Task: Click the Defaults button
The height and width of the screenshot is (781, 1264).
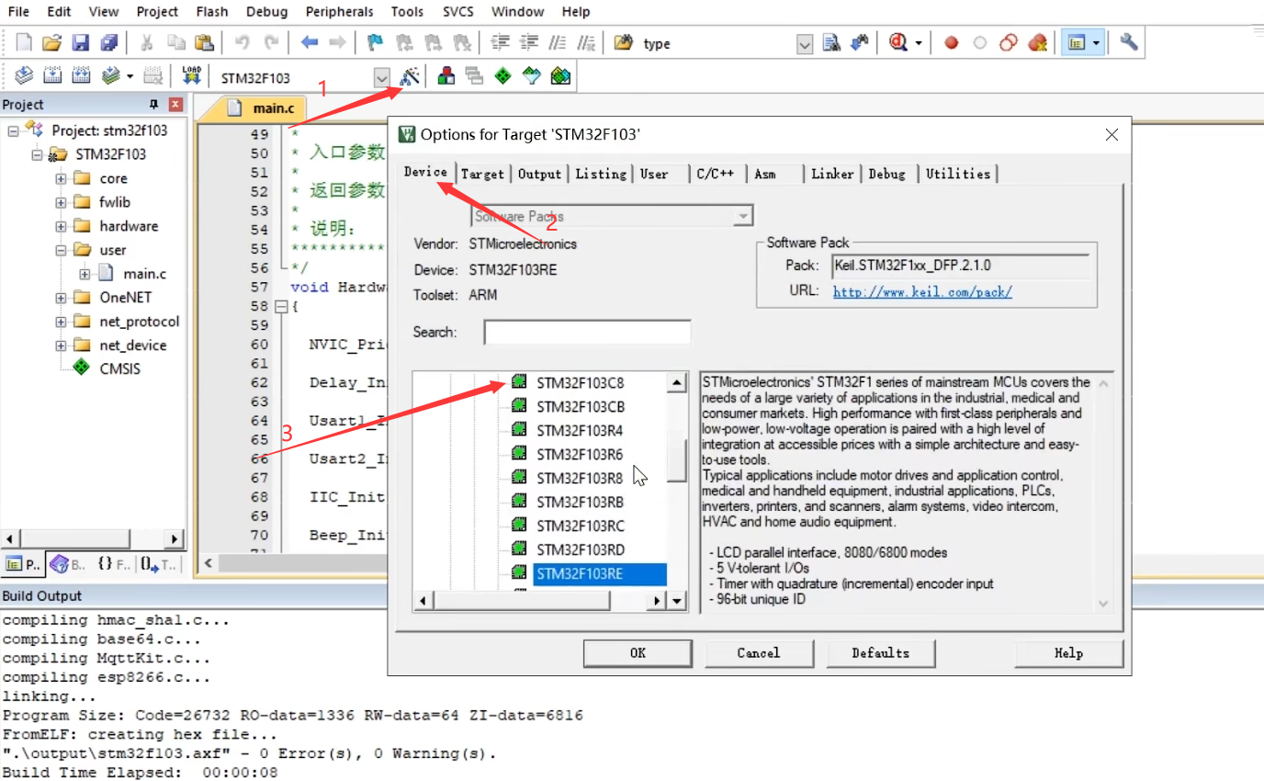Action: point(880,652)
